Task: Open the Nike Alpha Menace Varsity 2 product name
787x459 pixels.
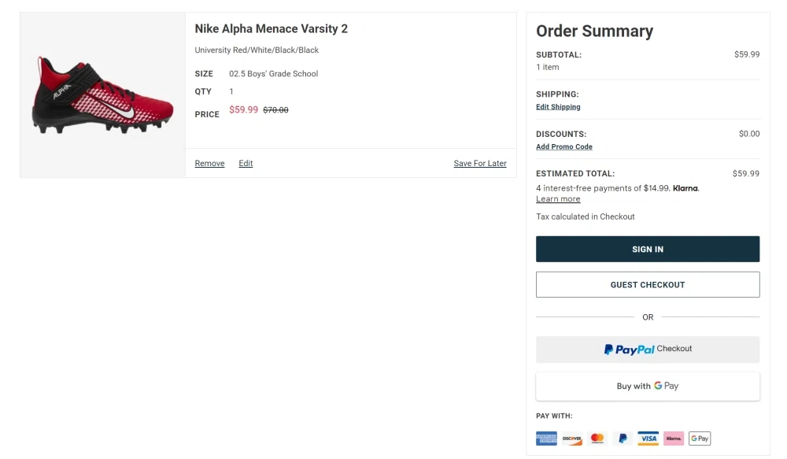Action: pyautogui.click(x=272, y=28)
